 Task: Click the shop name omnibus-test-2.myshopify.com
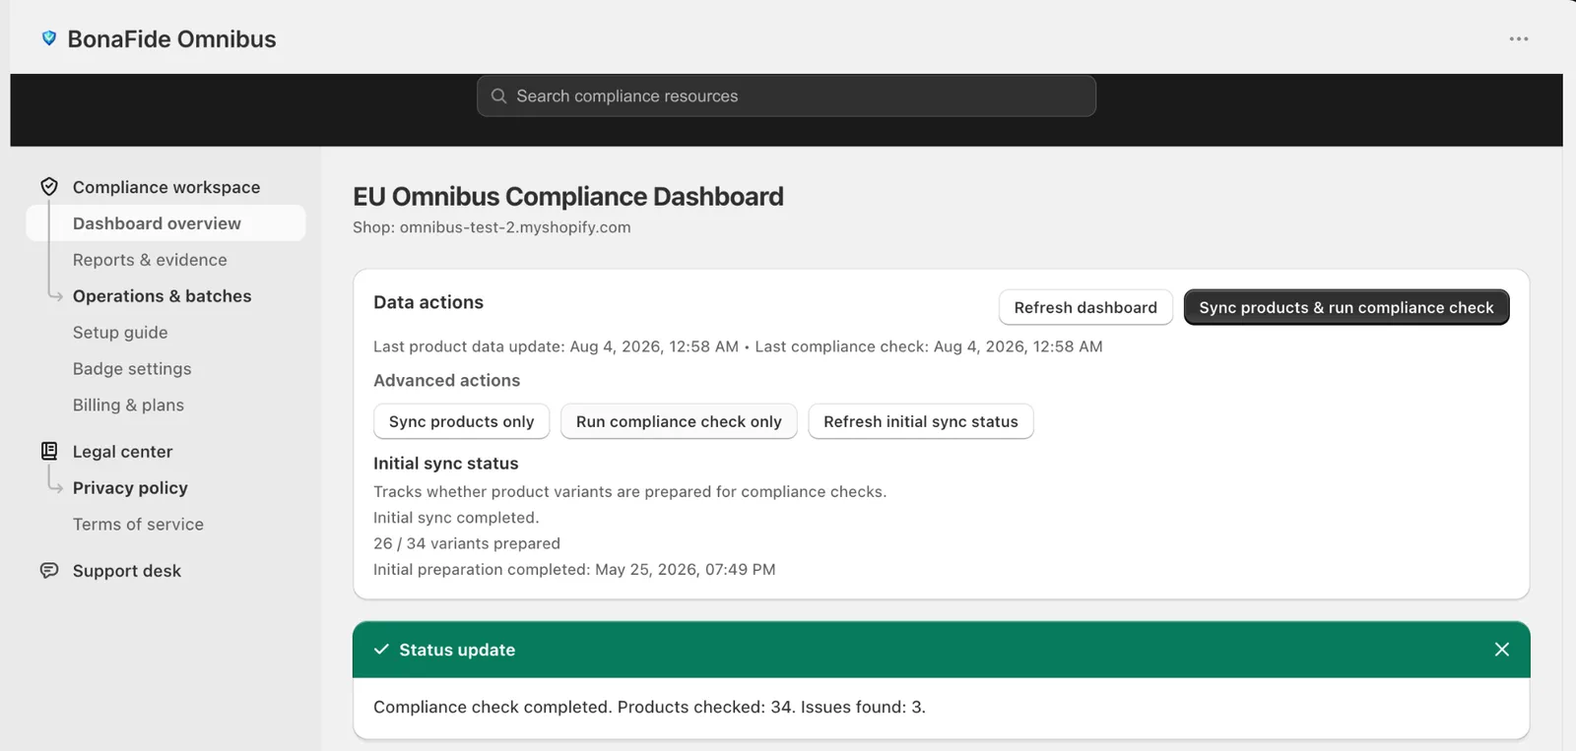[515, 227]
